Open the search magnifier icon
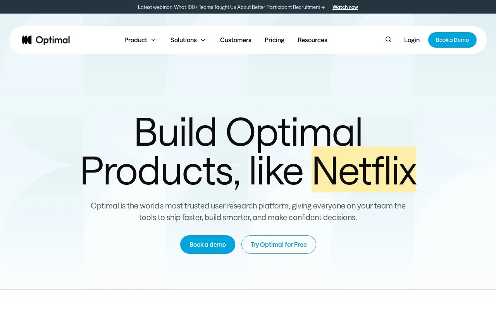 pos(388,40)
